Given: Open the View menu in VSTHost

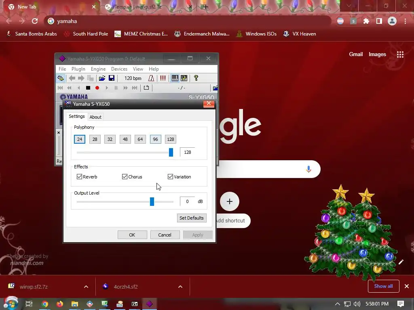Looking at the screenshot, I should [138, 69].
